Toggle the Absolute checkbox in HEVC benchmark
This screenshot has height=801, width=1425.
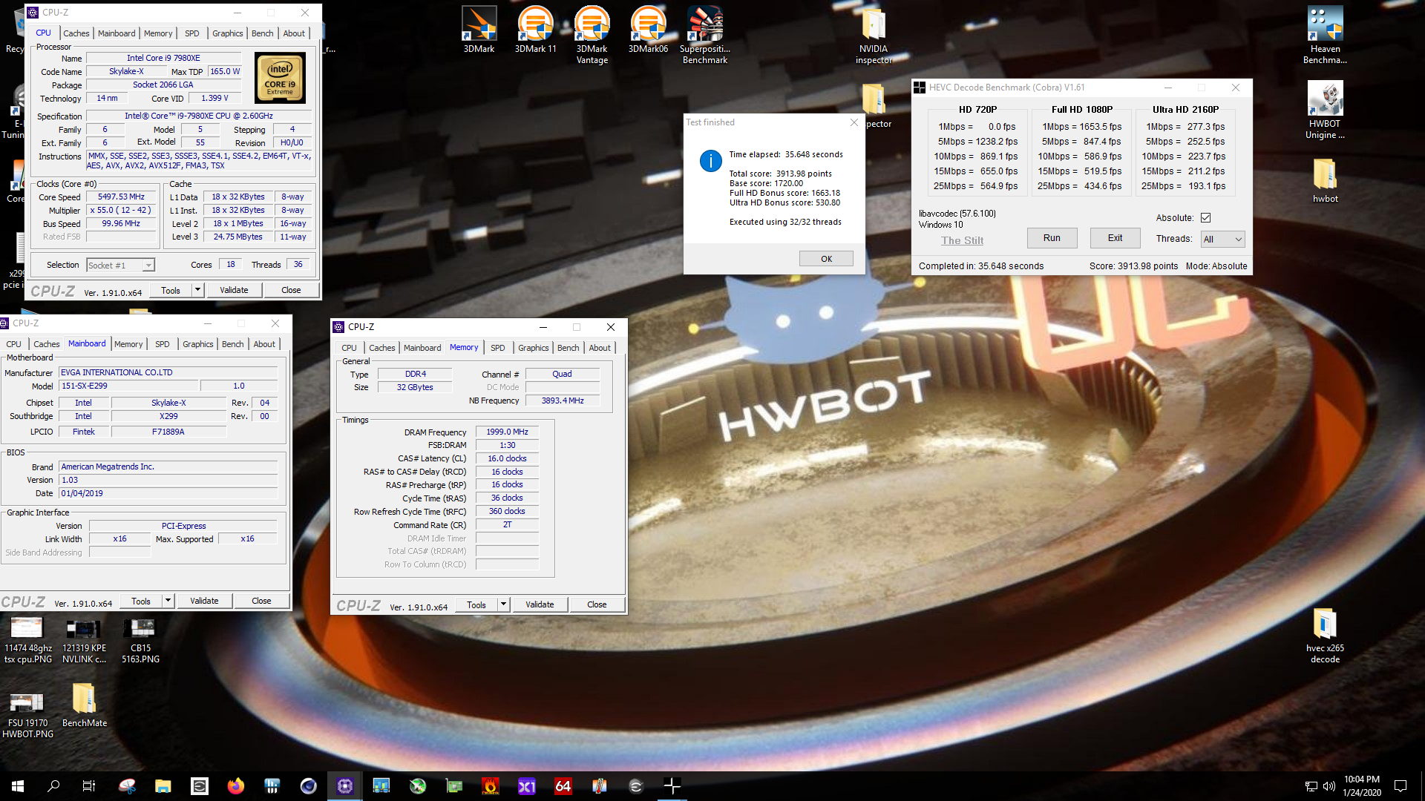(x=1205, y=217)
